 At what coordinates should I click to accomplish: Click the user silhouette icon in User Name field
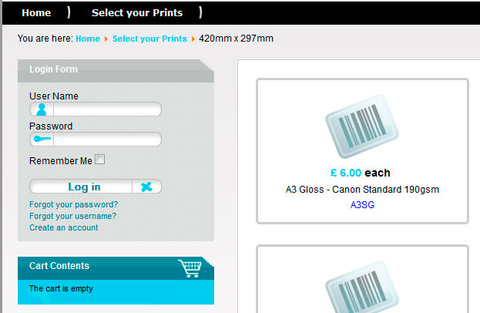click(42, 109)
